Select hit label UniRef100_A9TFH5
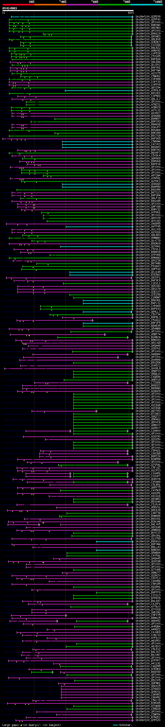The width and height of the screenshot is (165, 727). coord(148,226)
